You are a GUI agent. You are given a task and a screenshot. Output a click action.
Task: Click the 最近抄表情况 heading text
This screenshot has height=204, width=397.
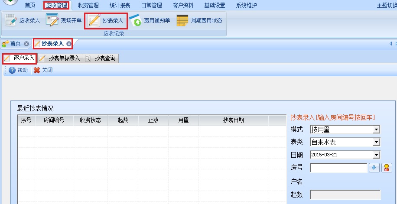(x=35, y=109)
